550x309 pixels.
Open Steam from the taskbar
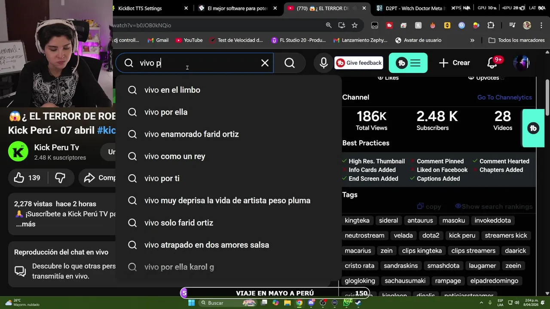pyautogui.click(x=358, y=303)
